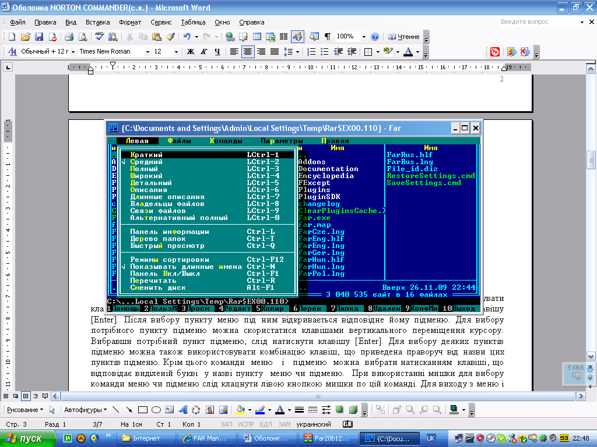
Task: Print the document with the printer icon
Action: tap(69, 37)
